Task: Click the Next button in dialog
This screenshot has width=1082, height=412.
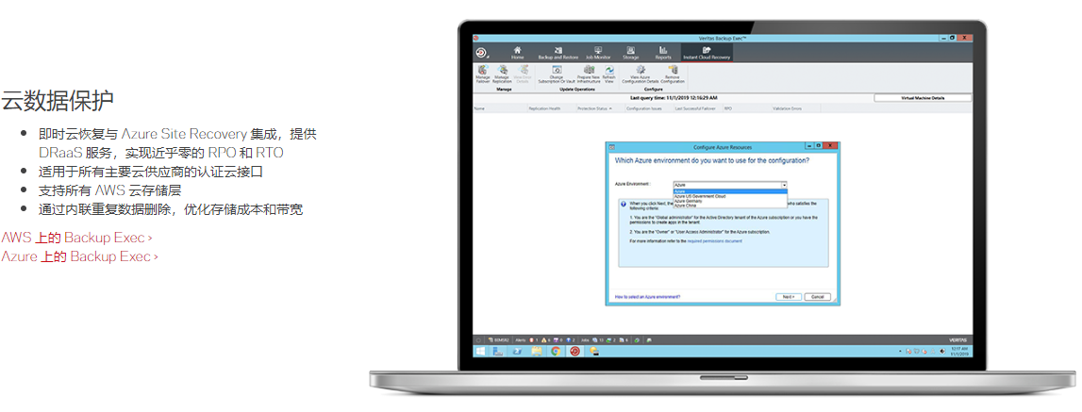Action: click(x=789, y=297)
